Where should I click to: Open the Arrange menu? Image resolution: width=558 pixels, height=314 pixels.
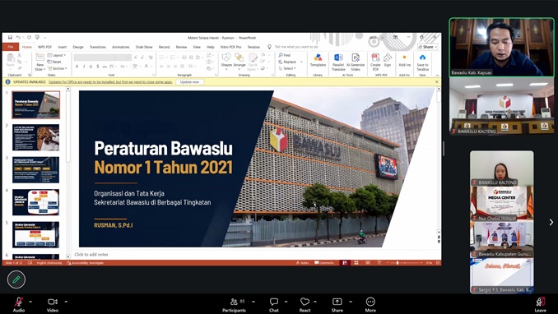click(x=239, y=61)
